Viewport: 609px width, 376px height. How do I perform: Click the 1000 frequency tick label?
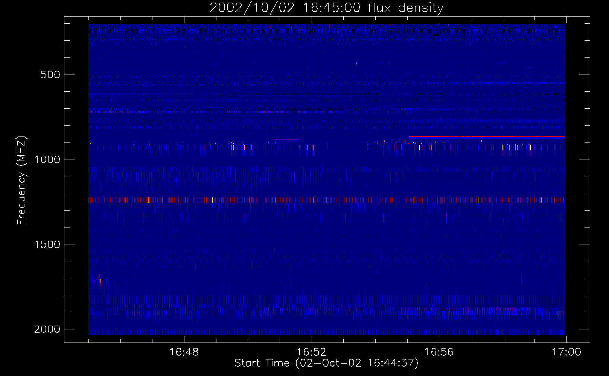click(x=47, y=159)
